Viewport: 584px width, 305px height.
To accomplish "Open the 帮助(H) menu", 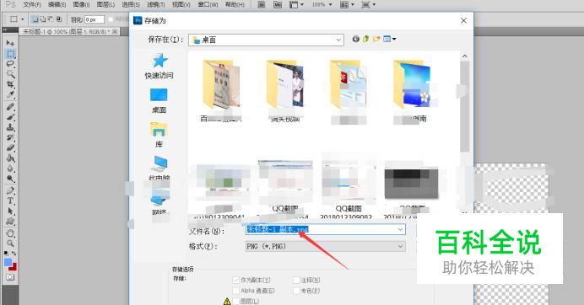I will point(235,5).
